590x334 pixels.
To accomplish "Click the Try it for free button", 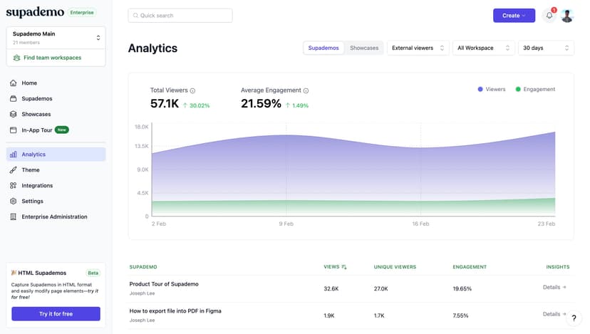I will (56, 313).
